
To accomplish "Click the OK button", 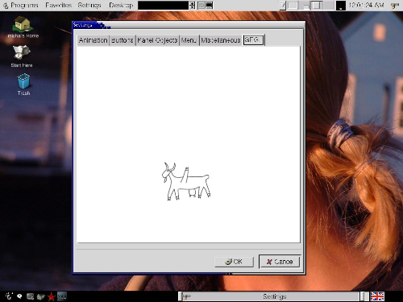I will [234, 262].
